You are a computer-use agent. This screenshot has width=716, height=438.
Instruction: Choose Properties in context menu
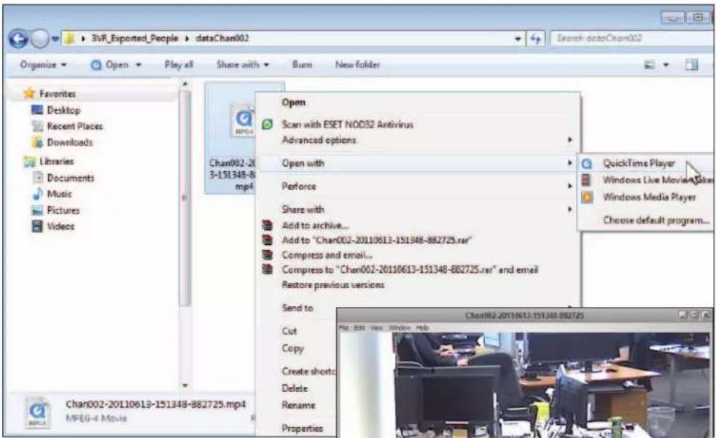point(302,429)
